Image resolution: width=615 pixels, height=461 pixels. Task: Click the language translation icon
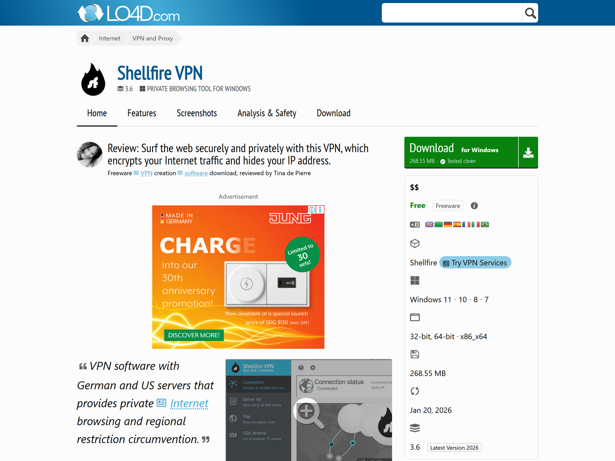(x=415, y=224)
